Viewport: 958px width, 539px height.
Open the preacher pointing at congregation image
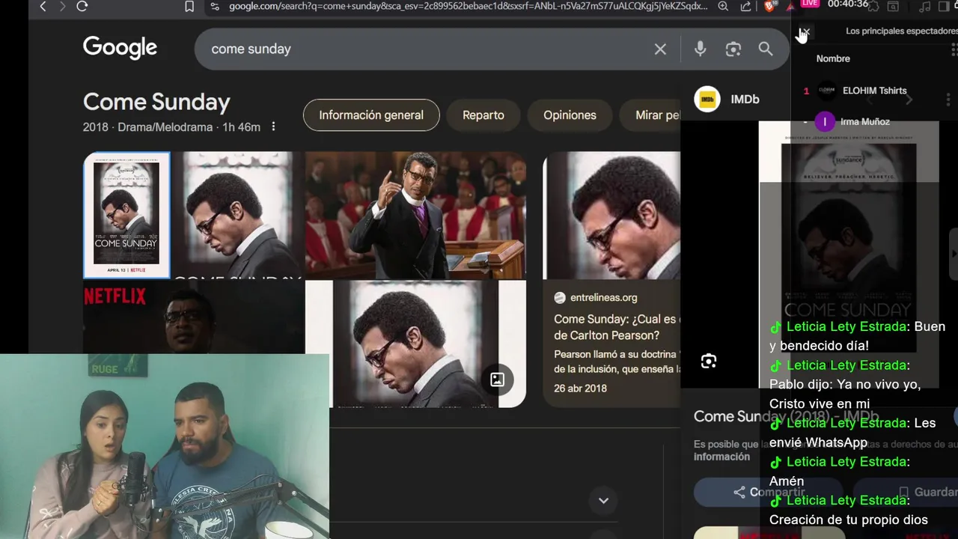(x=415, y=216)
